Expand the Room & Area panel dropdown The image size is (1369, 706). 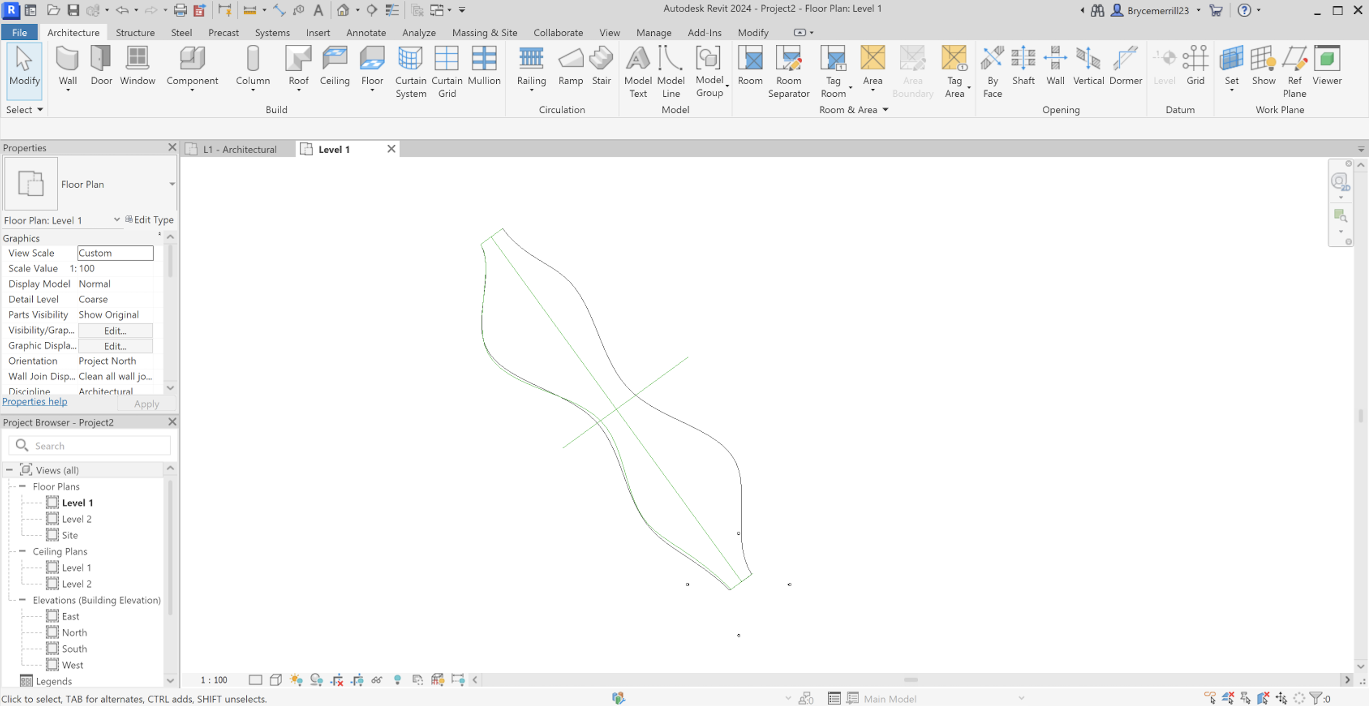[x=885, y=110]
